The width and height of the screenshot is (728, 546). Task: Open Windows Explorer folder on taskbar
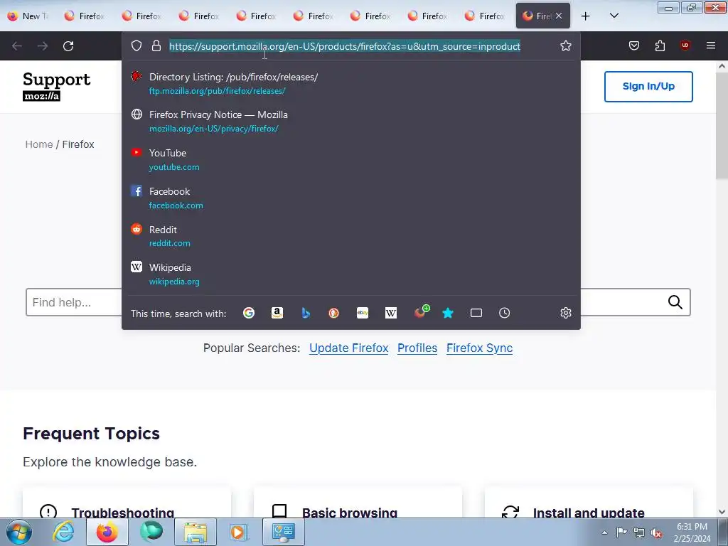pyautogui.click(x=196, y=532)
